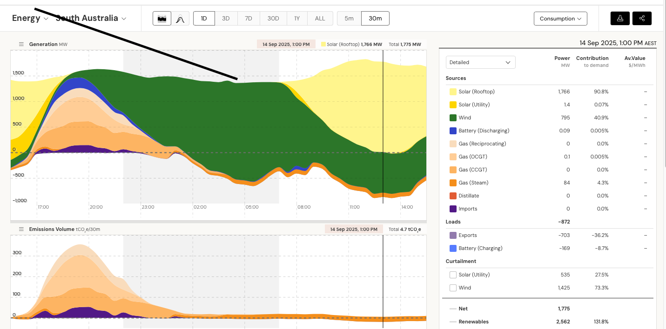Expand the South Australia region dropdown

[x=91, y=19]
